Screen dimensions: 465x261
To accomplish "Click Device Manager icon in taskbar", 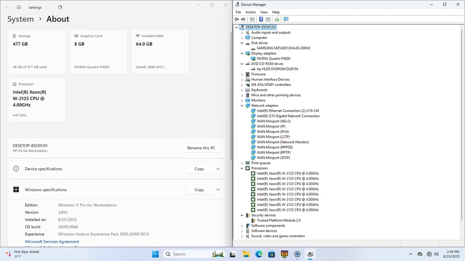I will [310, 254].
